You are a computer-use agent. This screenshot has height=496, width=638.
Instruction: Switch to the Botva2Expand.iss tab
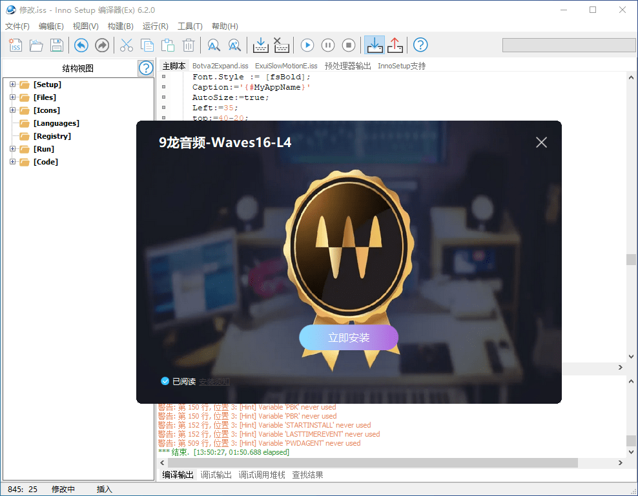tap(221, 65)
